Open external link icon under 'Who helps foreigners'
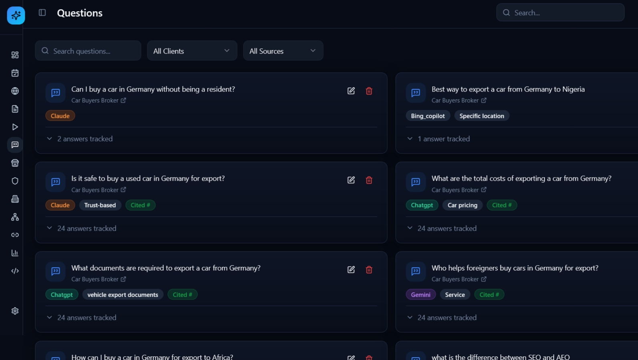 pos(484,279)
